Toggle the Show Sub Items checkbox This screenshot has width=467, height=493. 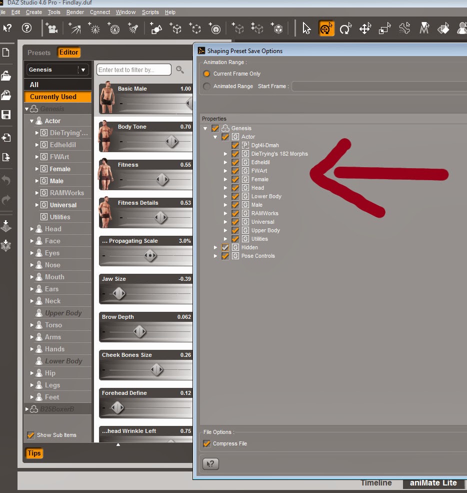(31, 435)
